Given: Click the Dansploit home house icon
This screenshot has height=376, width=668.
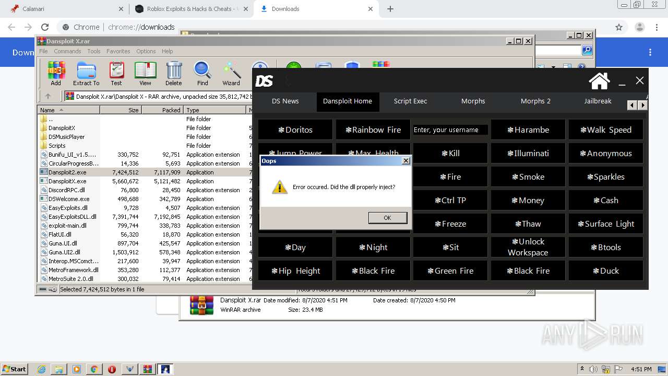Looking at the screenshot, I should (599, 80).
